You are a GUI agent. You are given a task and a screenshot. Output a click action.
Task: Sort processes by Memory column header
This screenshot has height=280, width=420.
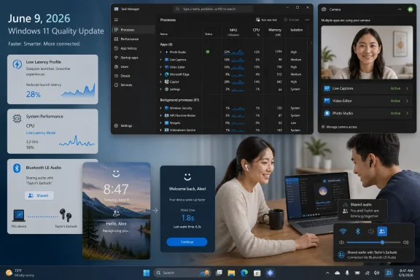click(x=275, y=32)
